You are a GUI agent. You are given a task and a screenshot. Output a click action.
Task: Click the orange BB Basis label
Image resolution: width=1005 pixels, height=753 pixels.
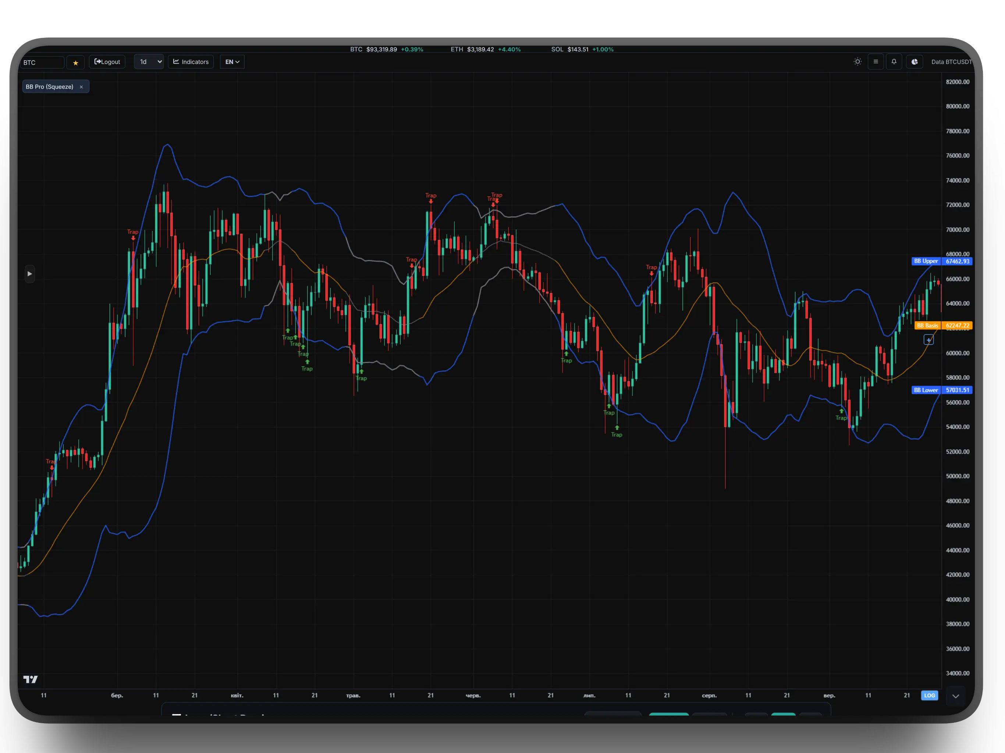click(927, 326)
